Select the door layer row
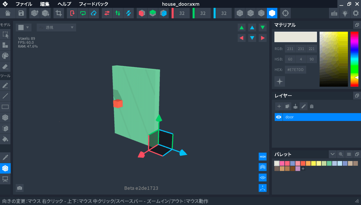361x205 pixels. click(318, 117)
